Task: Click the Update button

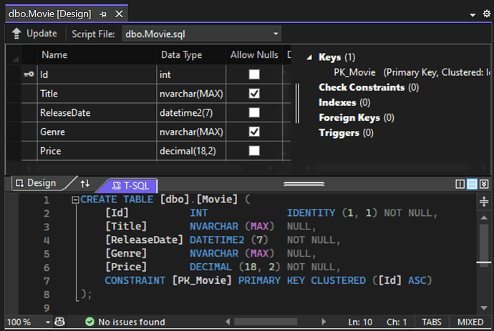Action: coord(34,34)
